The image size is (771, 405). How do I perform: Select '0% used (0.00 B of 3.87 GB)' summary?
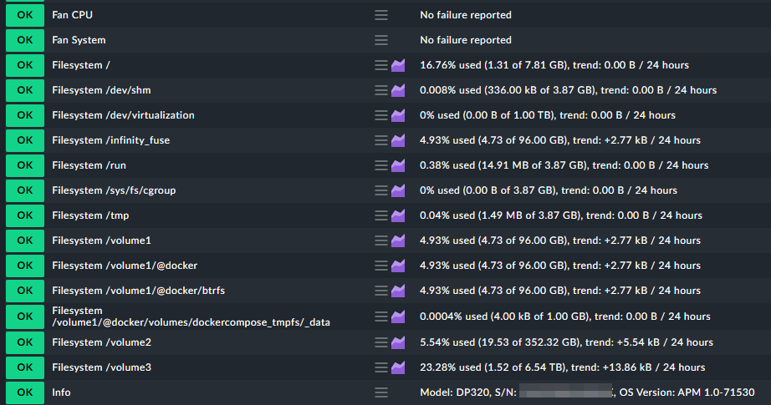(x=488, y=190)
